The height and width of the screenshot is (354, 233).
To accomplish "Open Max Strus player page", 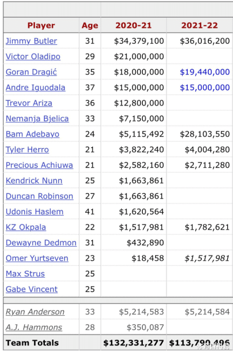I will tap(25, 274).
